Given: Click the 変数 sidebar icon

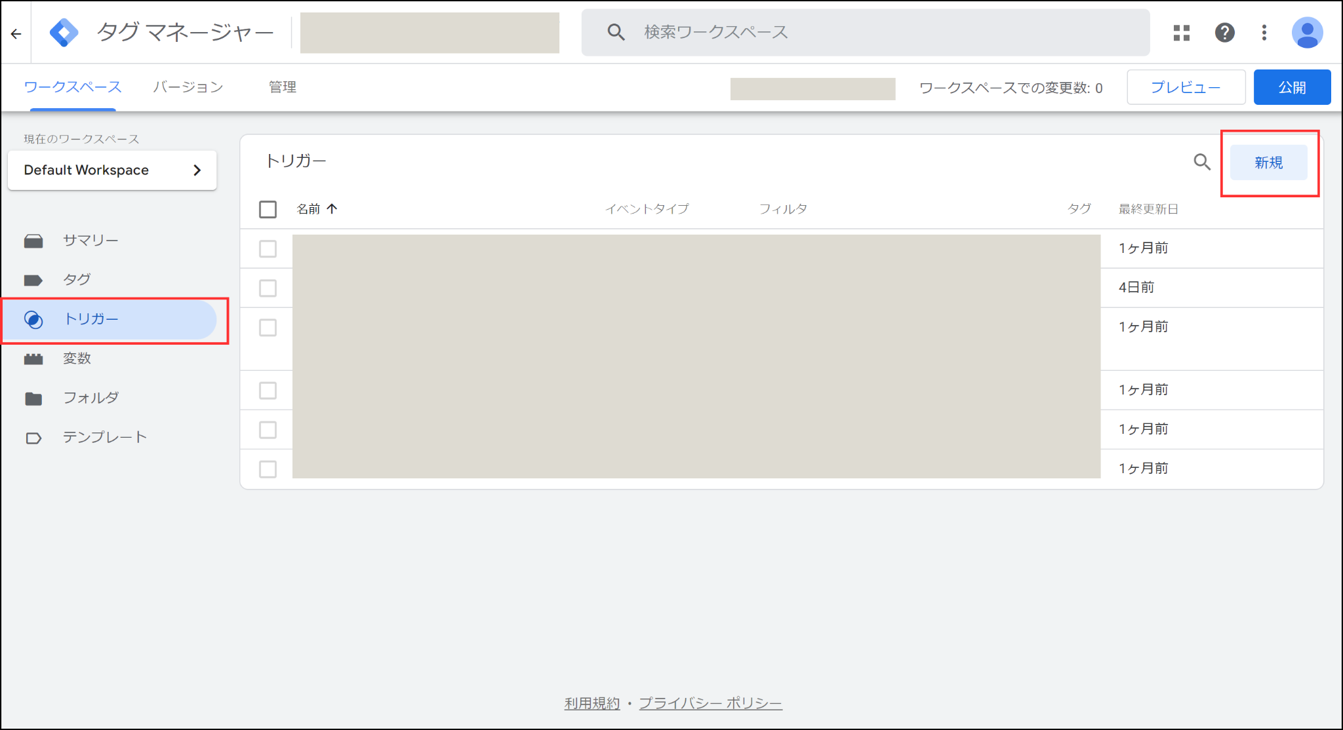Looking at the screenshot, I should point(33,359).
